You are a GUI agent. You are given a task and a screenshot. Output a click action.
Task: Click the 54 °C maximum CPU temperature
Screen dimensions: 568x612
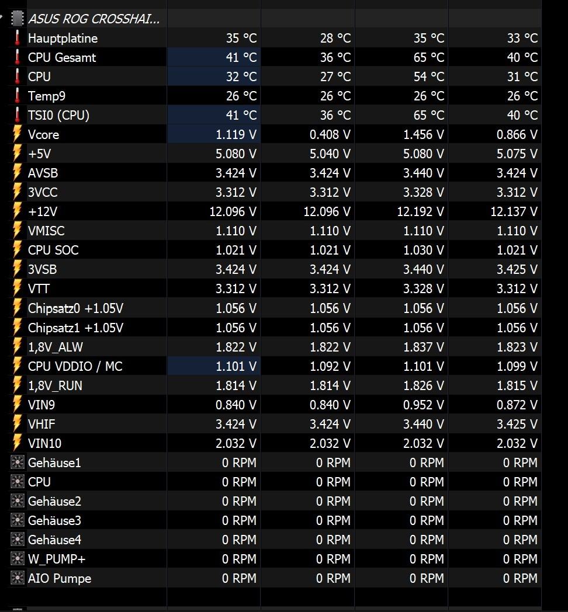(429, 76)
